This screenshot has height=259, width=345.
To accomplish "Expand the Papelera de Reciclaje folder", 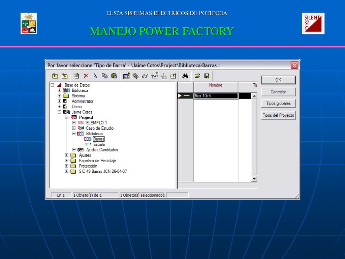I will (x=67, y=160).
